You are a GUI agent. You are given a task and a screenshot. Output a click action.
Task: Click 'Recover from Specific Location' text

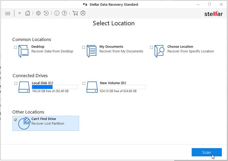click(x=191, y=51)
